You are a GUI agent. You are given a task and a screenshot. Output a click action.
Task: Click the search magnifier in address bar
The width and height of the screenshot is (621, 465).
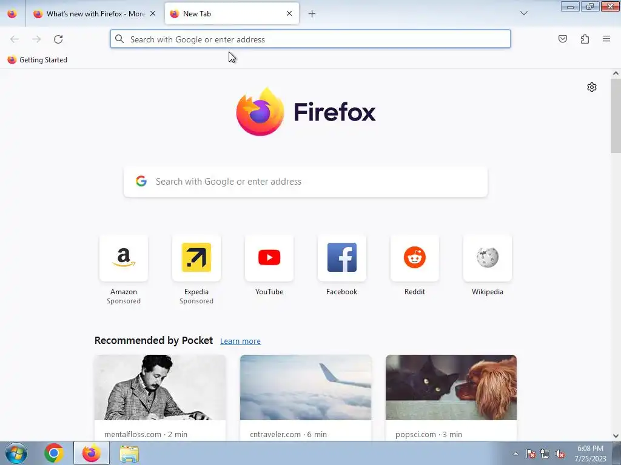tap(119, 39)
